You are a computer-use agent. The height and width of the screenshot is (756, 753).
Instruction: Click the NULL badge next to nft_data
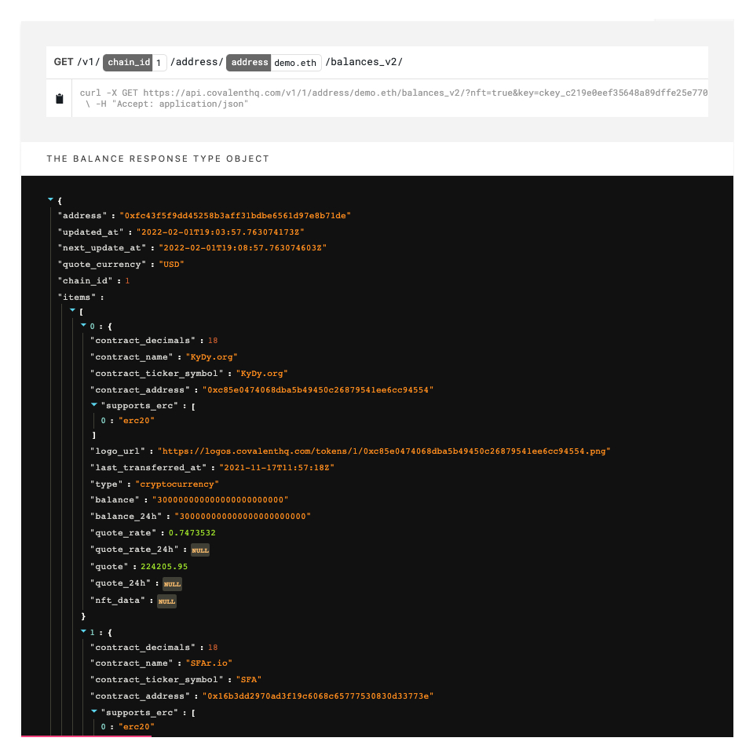point(166,601)
